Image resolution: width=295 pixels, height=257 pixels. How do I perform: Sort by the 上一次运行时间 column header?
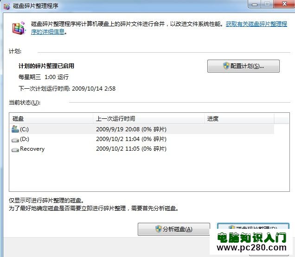pos(148,119)
